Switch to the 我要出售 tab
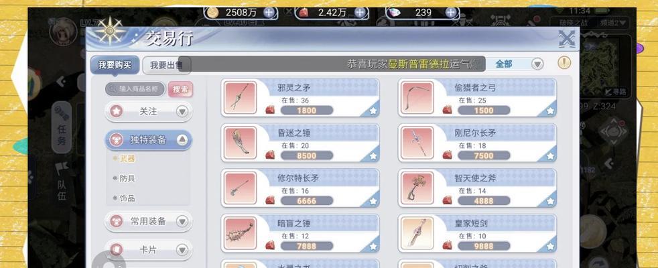The image size is (658, 268). [x=165, y=66]
